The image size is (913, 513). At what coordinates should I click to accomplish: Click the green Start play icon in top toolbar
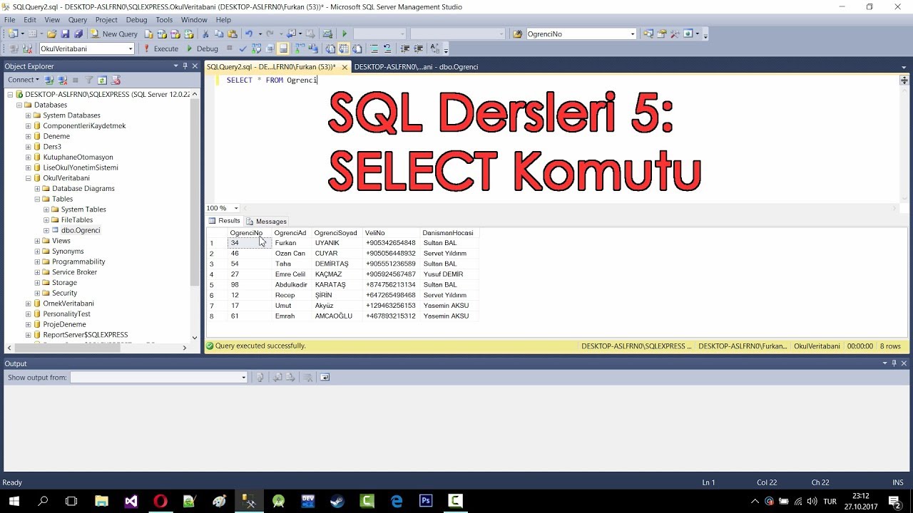coord(345,33)
